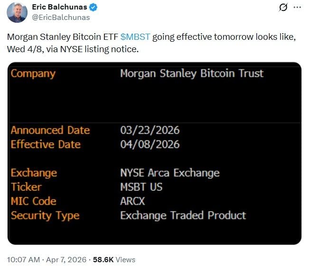Image resolution: width=309 pixels, height=266 pixels.
Task: Click the @EricBalchunas handle
Action: coord(61,17)
